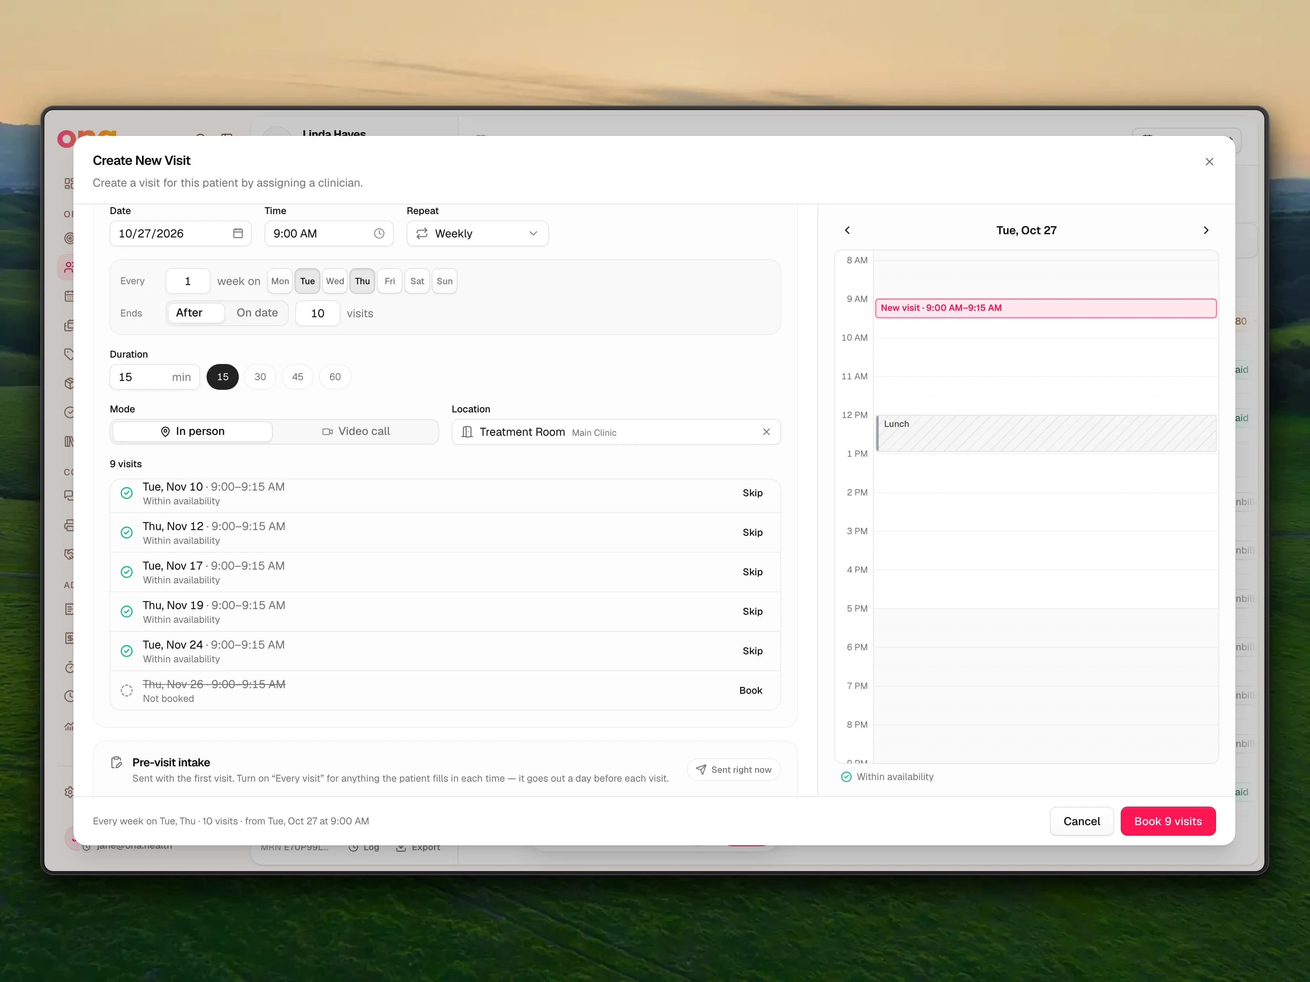The height and width of the screenshot is (982, 1310).
Task: Select the New visit 9:00 AM calendar block
Action: point(1046,308)
